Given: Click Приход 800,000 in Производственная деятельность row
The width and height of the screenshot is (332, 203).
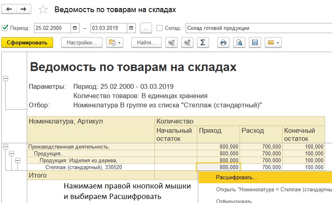Looking at the screenshot, I should (218, 147).
